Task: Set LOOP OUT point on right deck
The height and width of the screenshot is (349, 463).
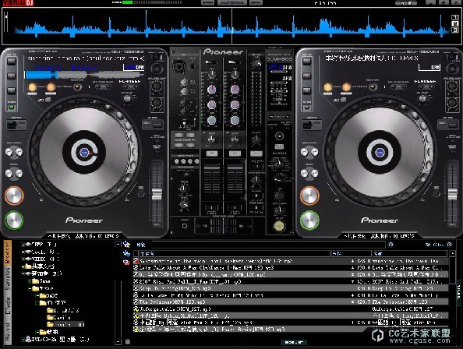Action: 346,87
